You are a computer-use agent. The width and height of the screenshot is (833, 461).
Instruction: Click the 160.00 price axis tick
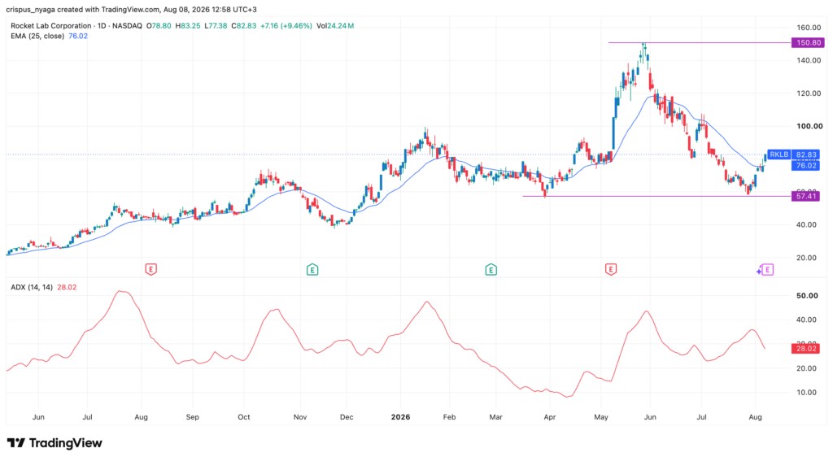[x=809, y=28]
